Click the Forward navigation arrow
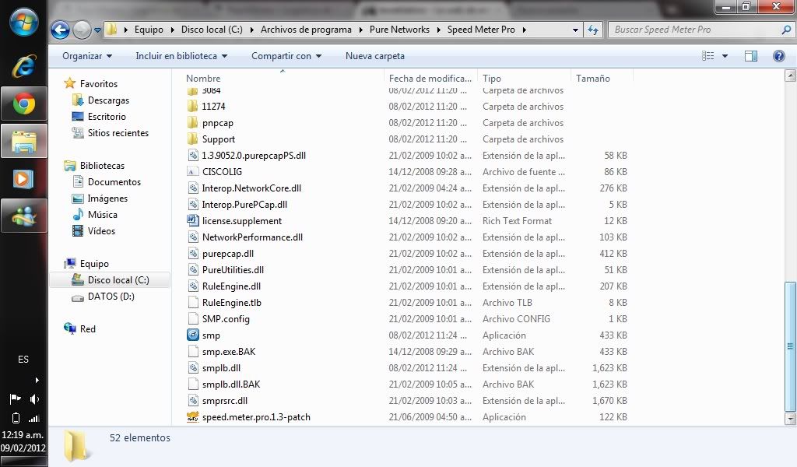 coord(82,30)
